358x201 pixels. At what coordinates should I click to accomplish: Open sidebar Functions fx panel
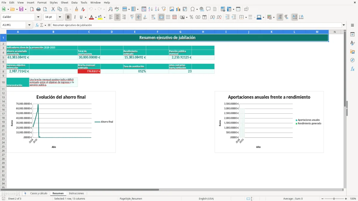coord(352,69)
